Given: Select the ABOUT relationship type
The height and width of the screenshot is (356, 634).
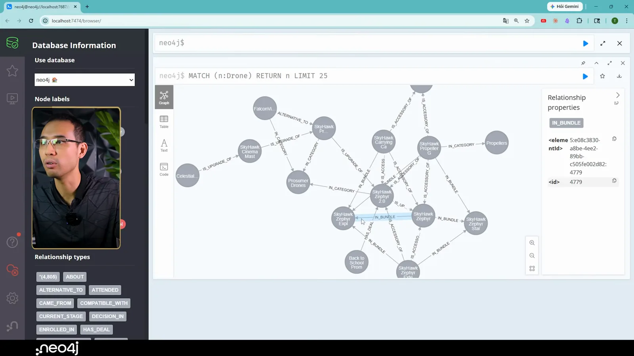Looking at the screenshot, I should (x=75, y=277).
